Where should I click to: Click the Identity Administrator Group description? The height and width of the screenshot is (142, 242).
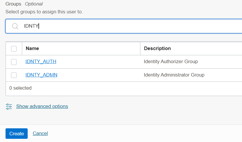click(x=174, y=75)
